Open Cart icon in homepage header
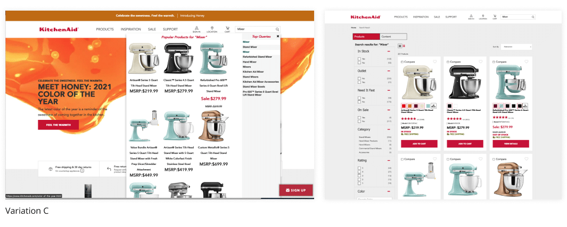567x227 pixels. point(227,28)
